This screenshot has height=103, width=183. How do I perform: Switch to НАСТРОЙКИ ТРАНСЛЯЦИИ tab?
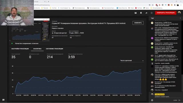coord(20,49)
